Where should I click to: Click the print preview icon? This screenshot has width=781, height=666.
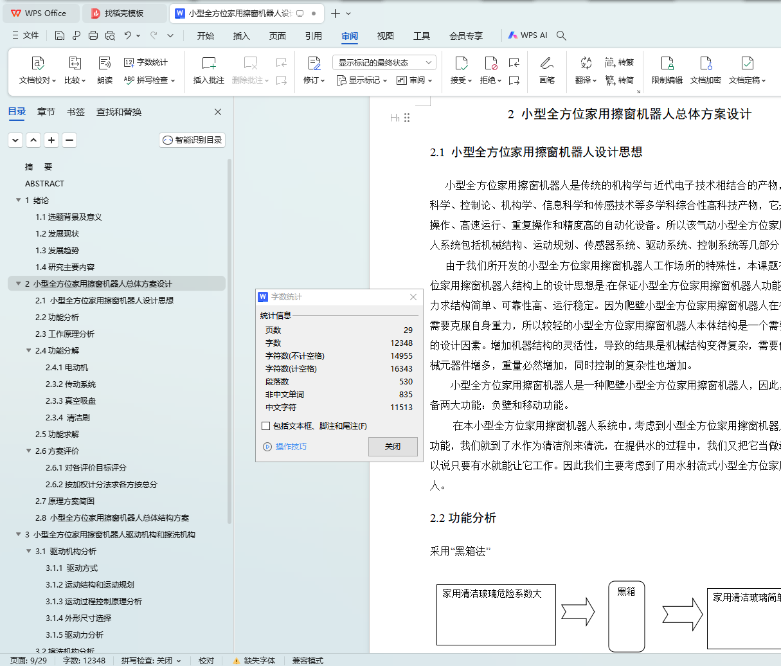110,35
